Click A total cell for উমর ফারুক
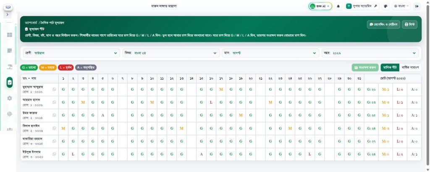Viewport: 430px width, 172px height. pyautogui.click(x=414, y=115)
